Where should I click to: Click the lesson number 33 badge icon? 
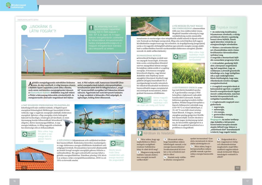coord(24,28)
